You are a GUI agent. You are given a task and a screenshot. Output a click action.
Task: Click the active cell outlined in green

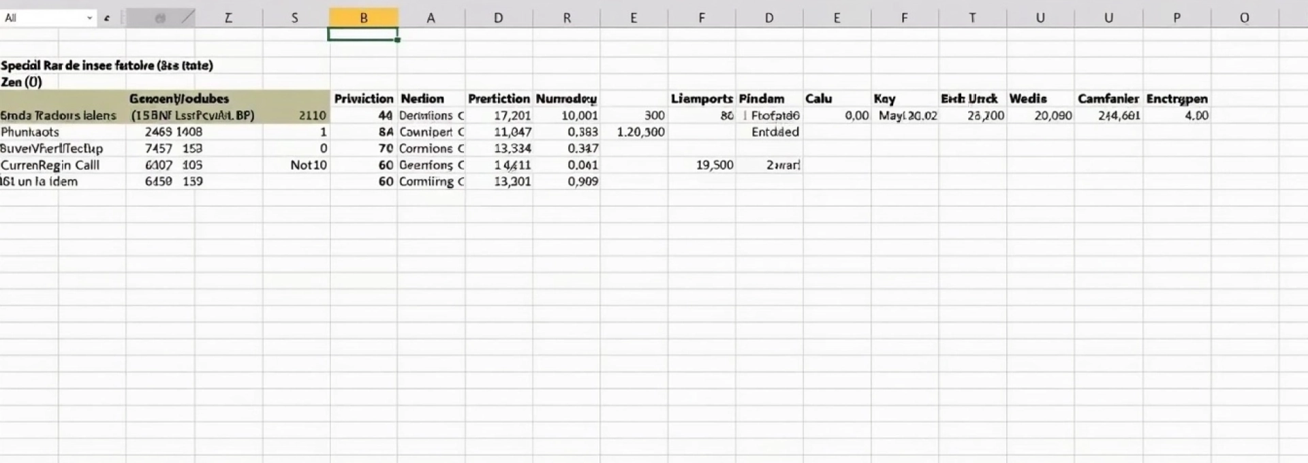tap(363, 34)
